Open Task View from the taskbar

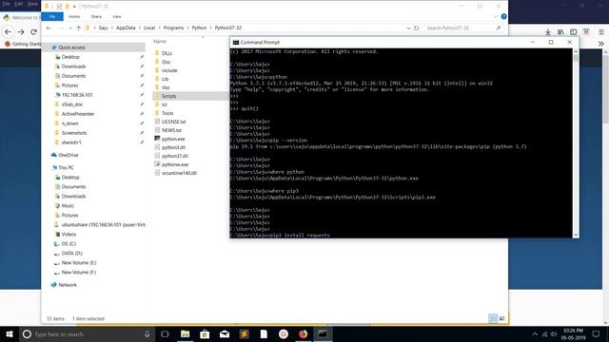click(165, 333)
